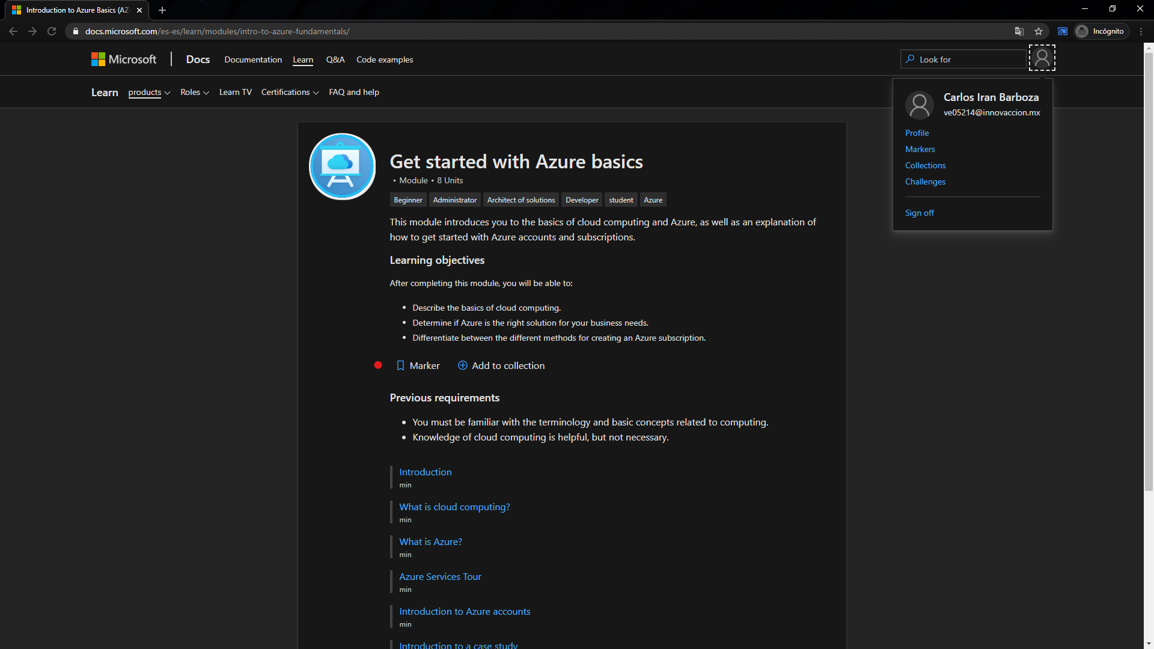
Task: Open Collections in account menu
Action: [925, 165]
